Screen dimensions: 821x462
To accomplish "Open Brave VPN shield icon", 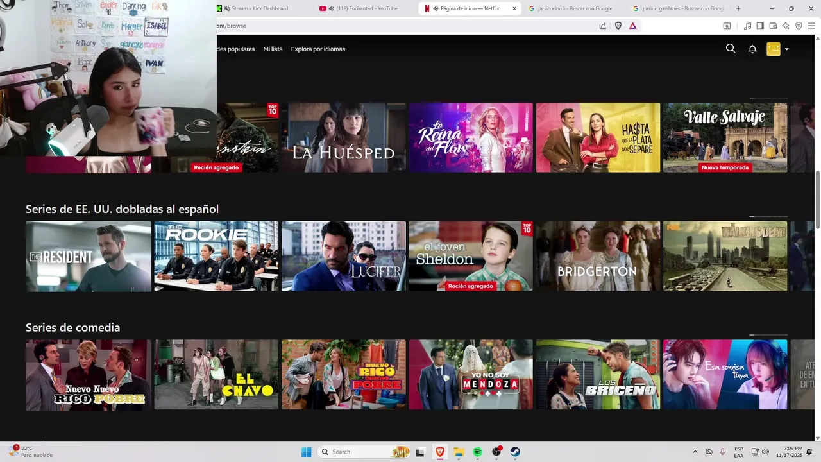I will [799, 26].
